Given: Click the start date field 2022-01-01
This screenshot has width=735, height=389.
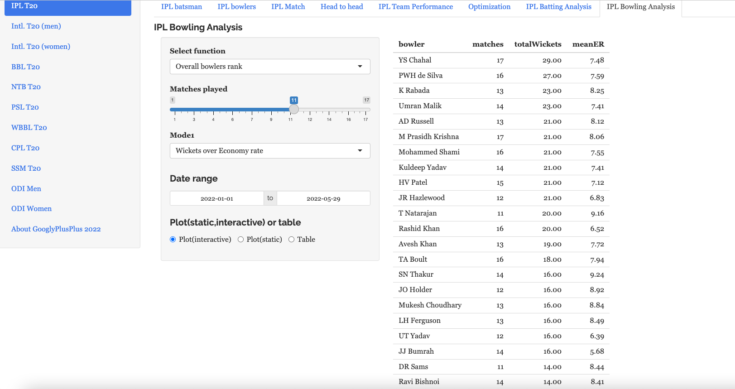Looking at the screenshot, I should point(217,198).
